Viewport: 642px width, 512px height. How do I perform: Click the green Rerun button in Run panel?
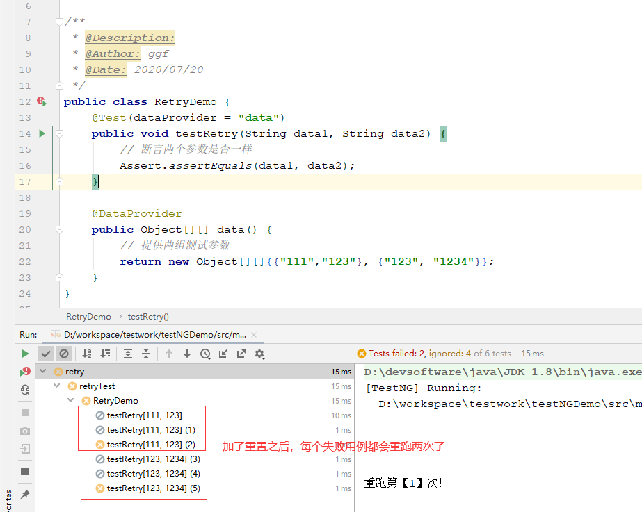pyautogui.click(x=25, y=354)
